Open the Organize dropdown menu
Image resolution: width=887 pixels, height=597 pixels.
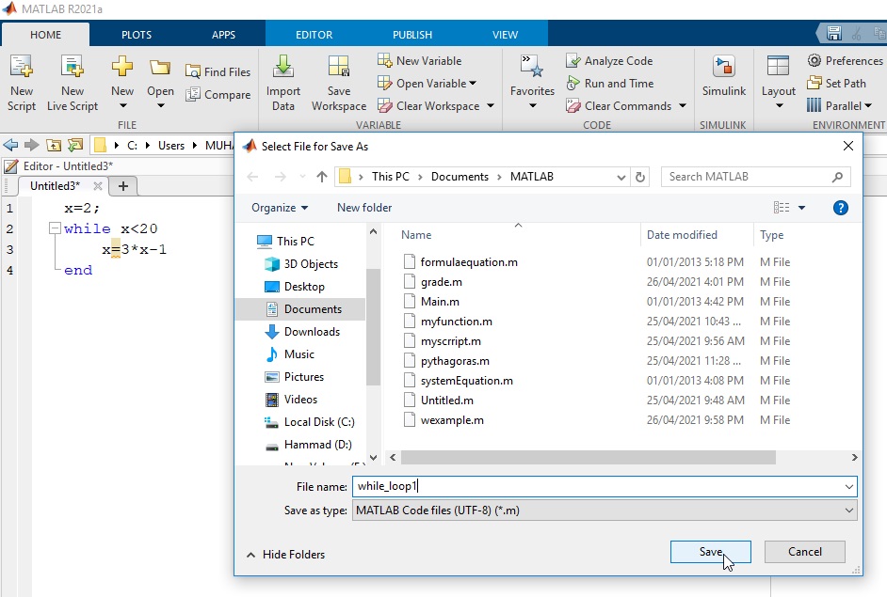tap(280, 208)
